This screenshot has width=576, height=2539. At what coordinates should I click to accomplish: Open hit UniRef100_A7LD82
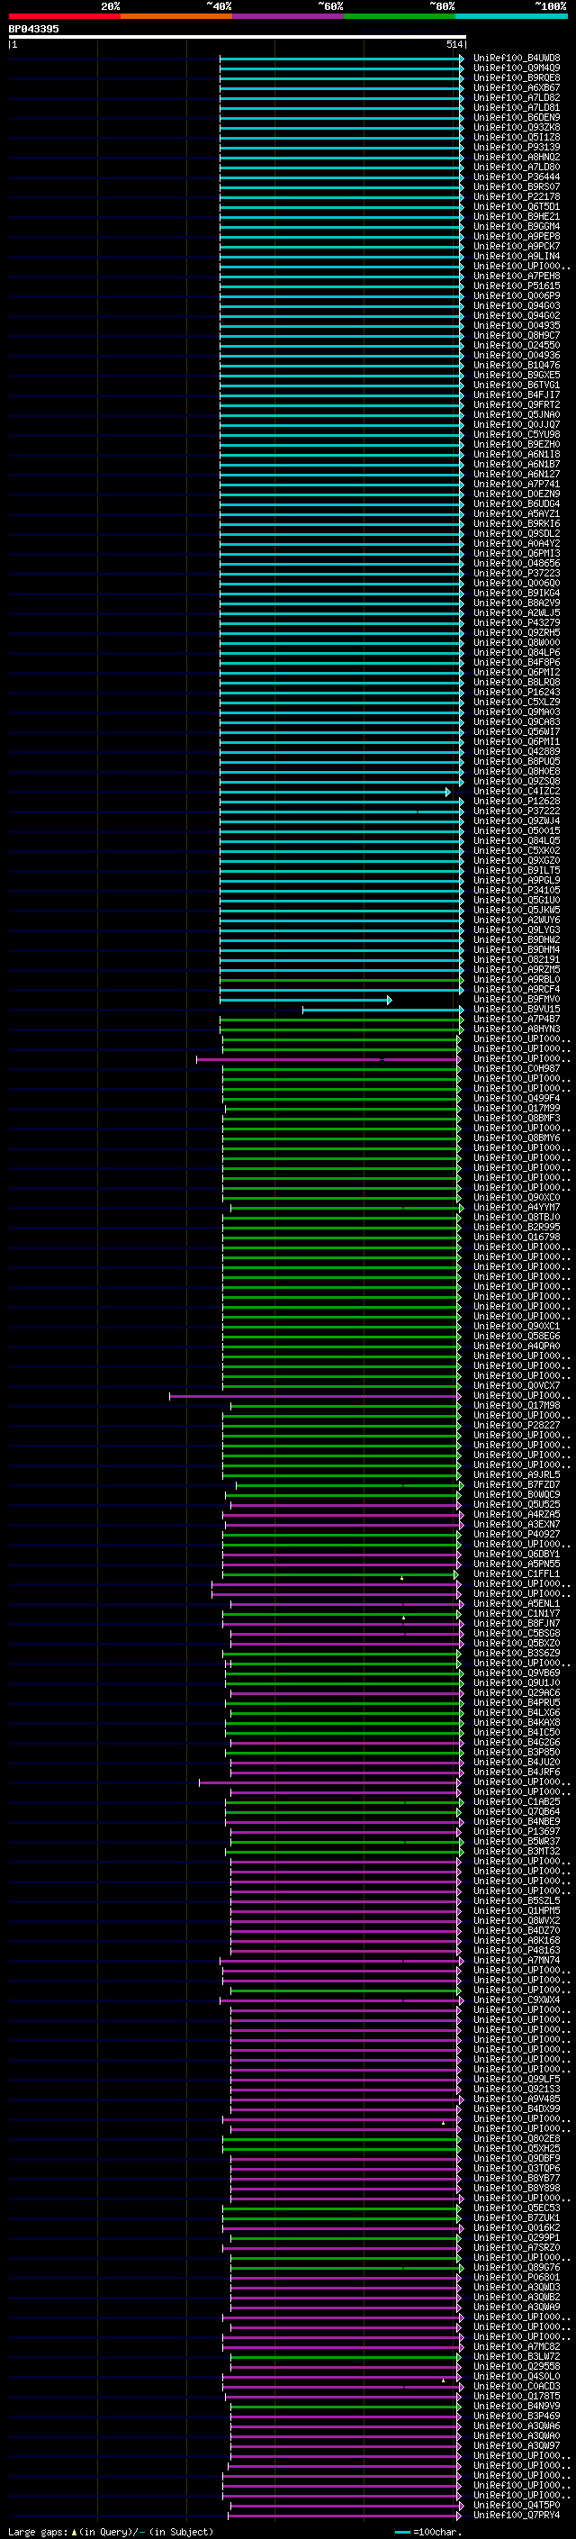pos(517,97)
